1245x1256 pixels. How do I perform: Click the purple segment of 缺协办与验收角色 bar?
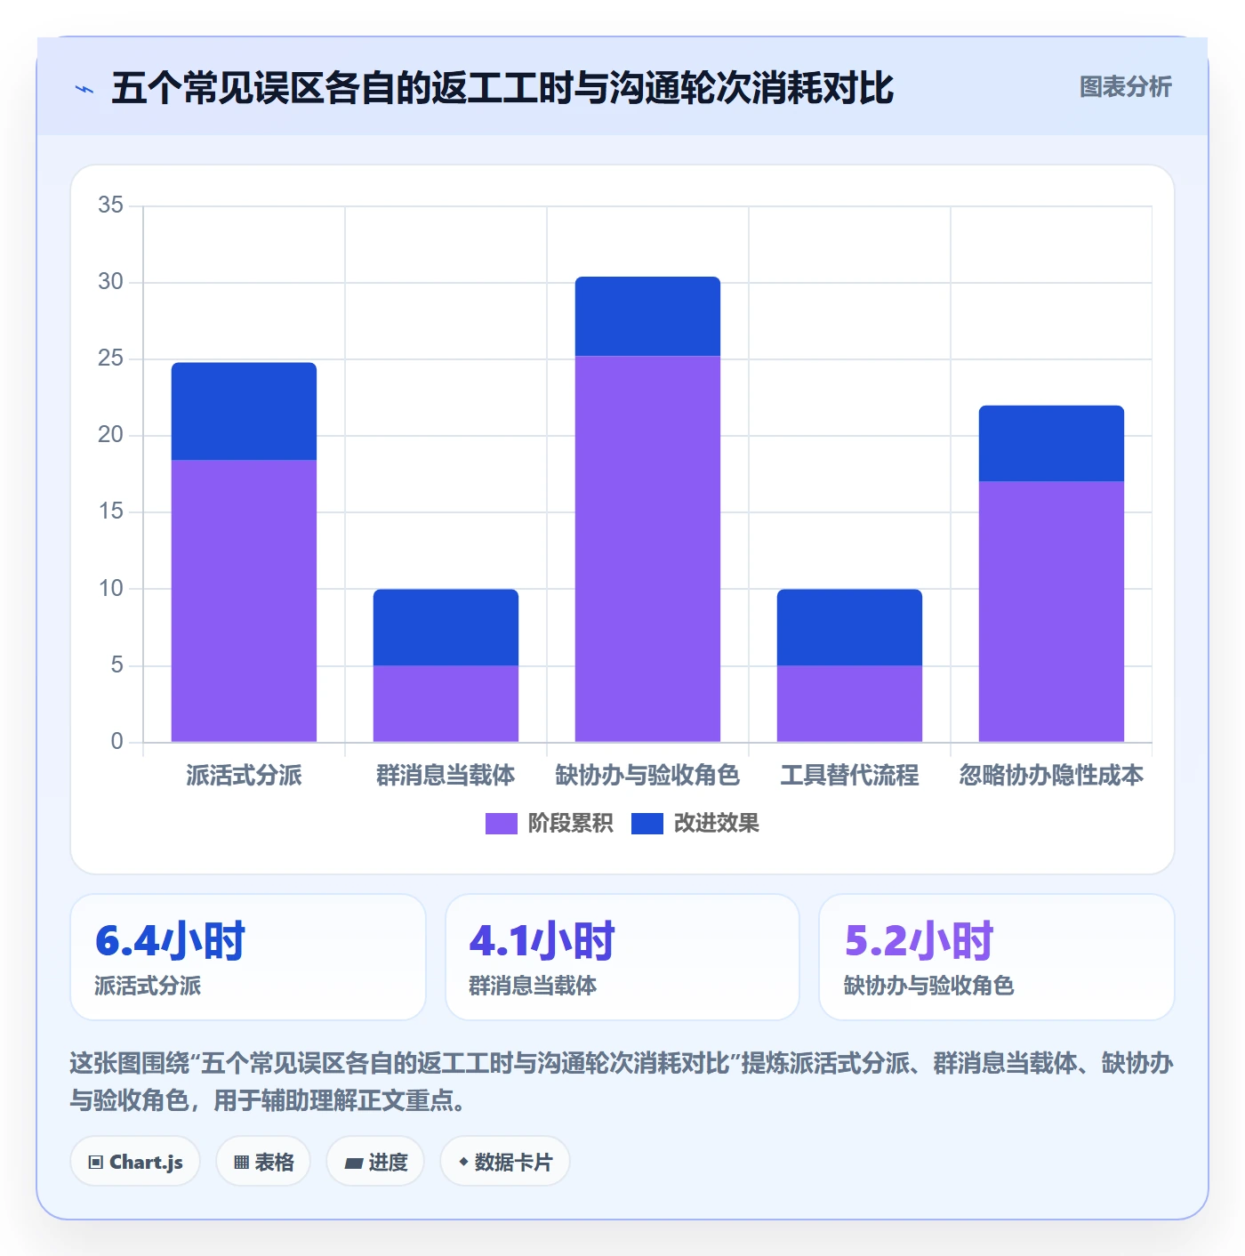tap(647, 549)
